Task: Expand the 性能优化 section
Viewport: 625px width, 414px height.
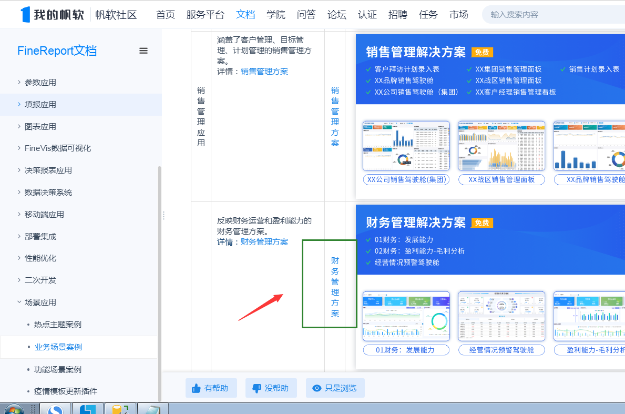Action: pyautogui.click(x=80, y=258)
